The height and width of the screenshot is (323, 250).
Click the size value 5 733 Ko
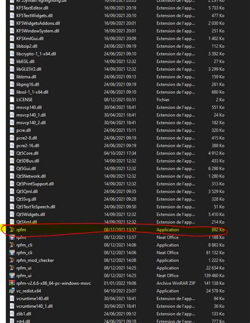click(x=216, y=8)
